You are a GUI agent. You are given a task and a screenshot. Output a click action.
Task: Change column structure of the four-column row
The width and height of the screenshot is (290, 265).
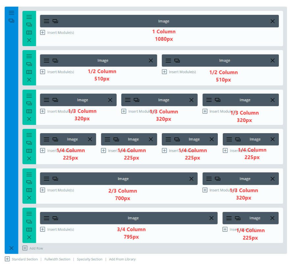point(29,151)
